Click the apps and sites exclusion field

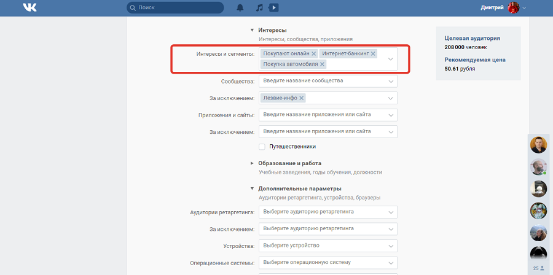tap(328, 132)
